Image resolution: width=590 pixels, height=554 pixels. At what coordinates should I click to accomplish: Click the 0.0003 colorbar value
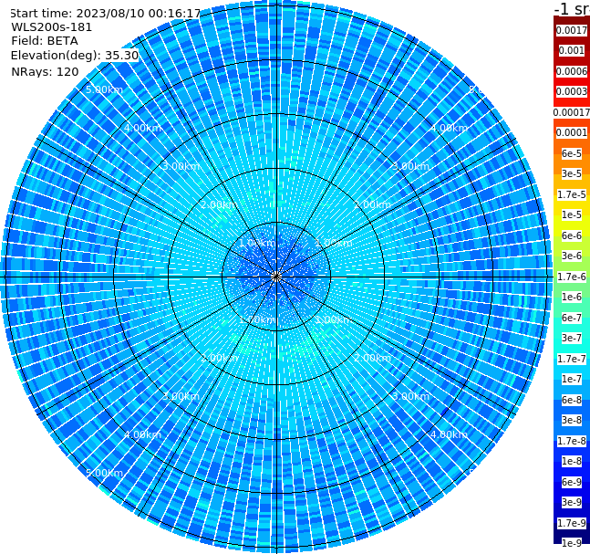572,91
